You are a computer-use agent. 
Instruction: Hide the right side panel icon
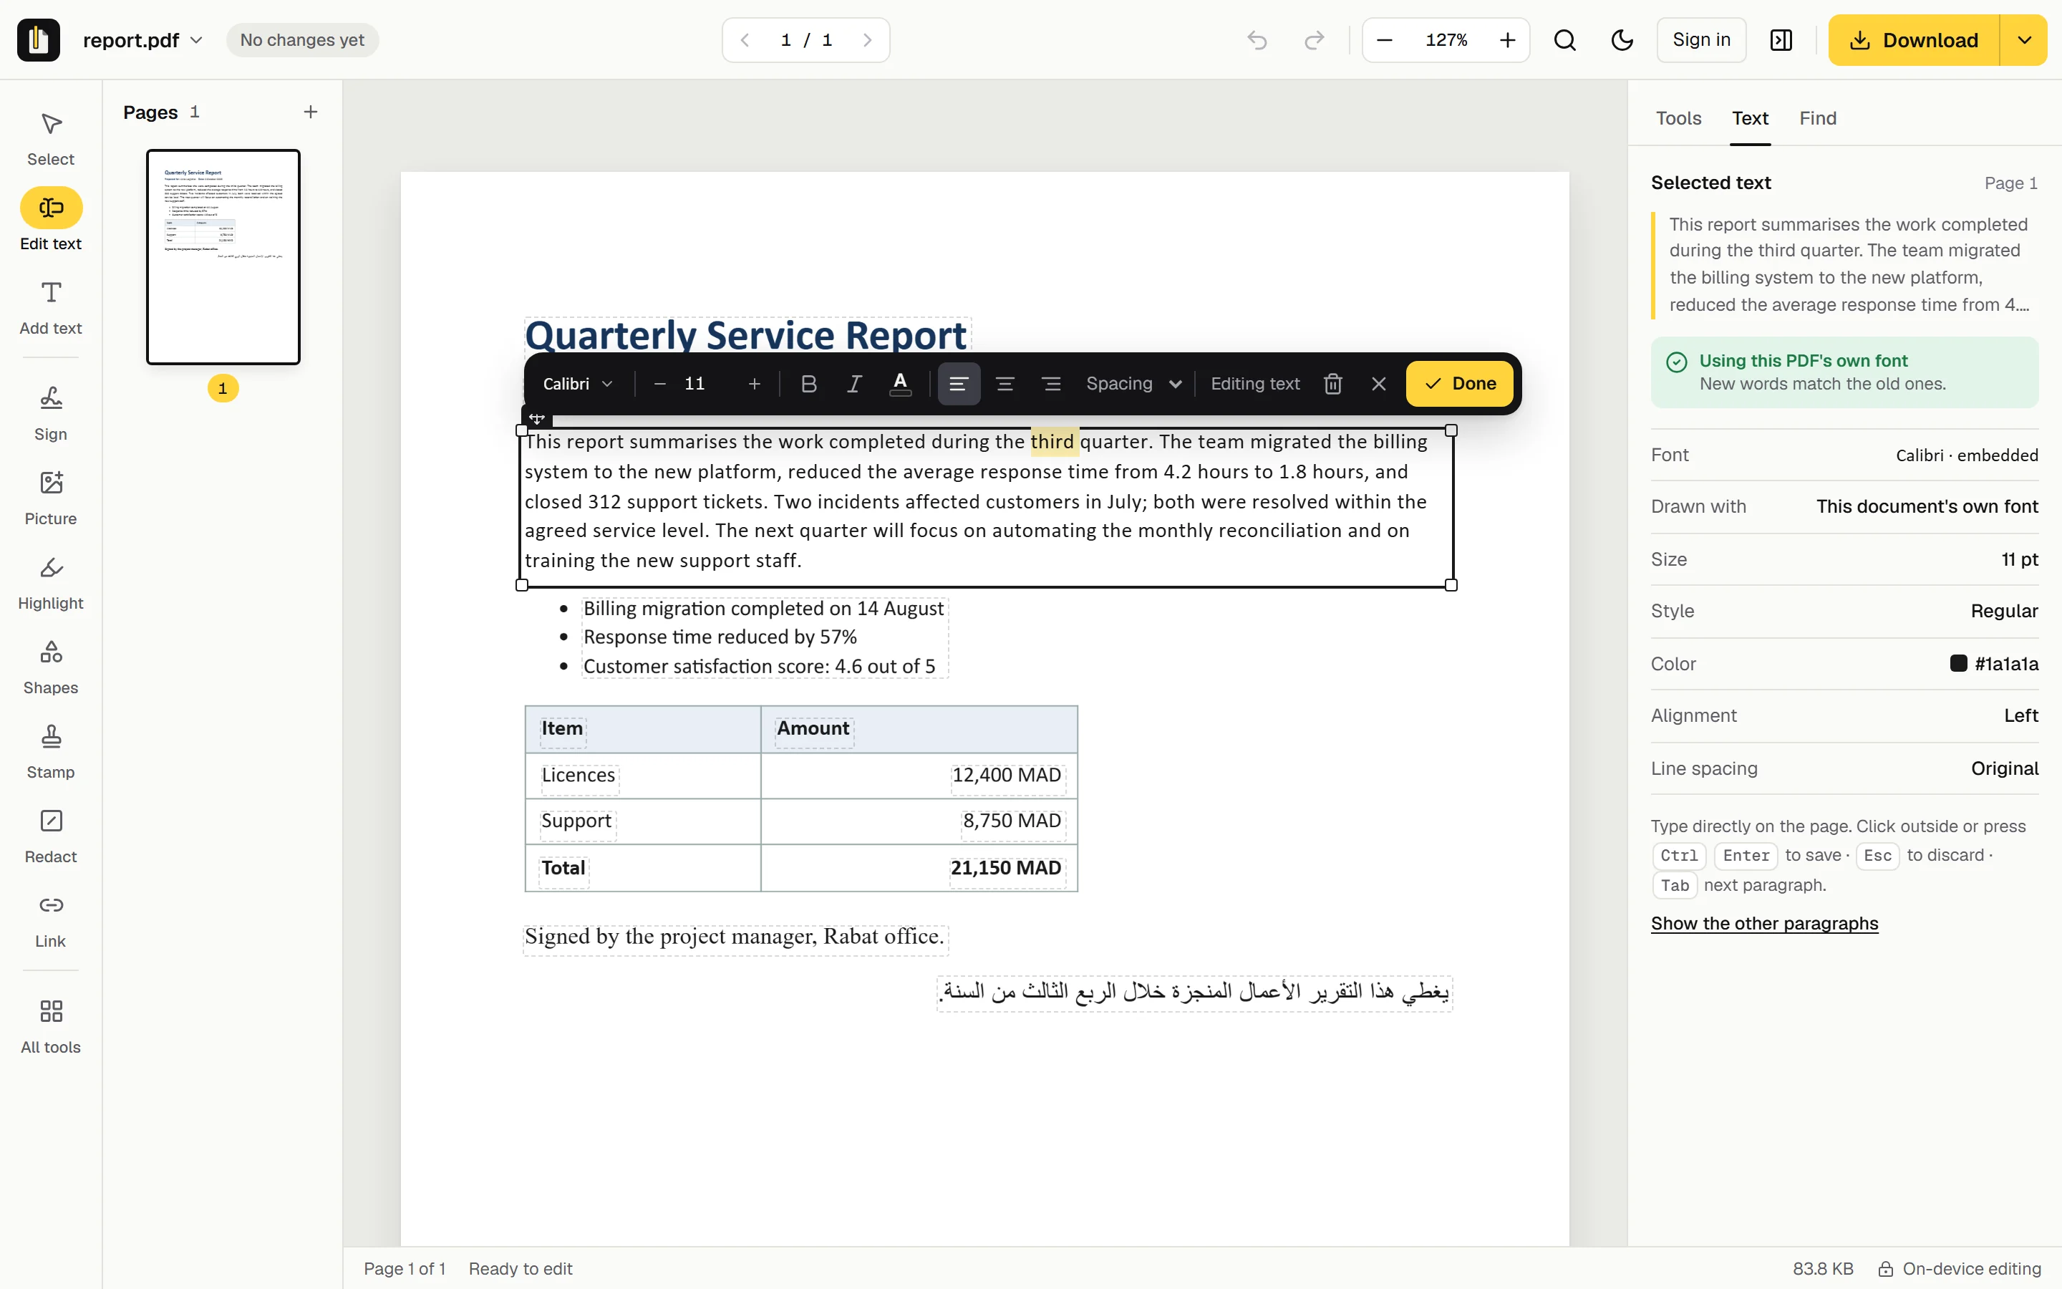click(x=1781, y=40)
